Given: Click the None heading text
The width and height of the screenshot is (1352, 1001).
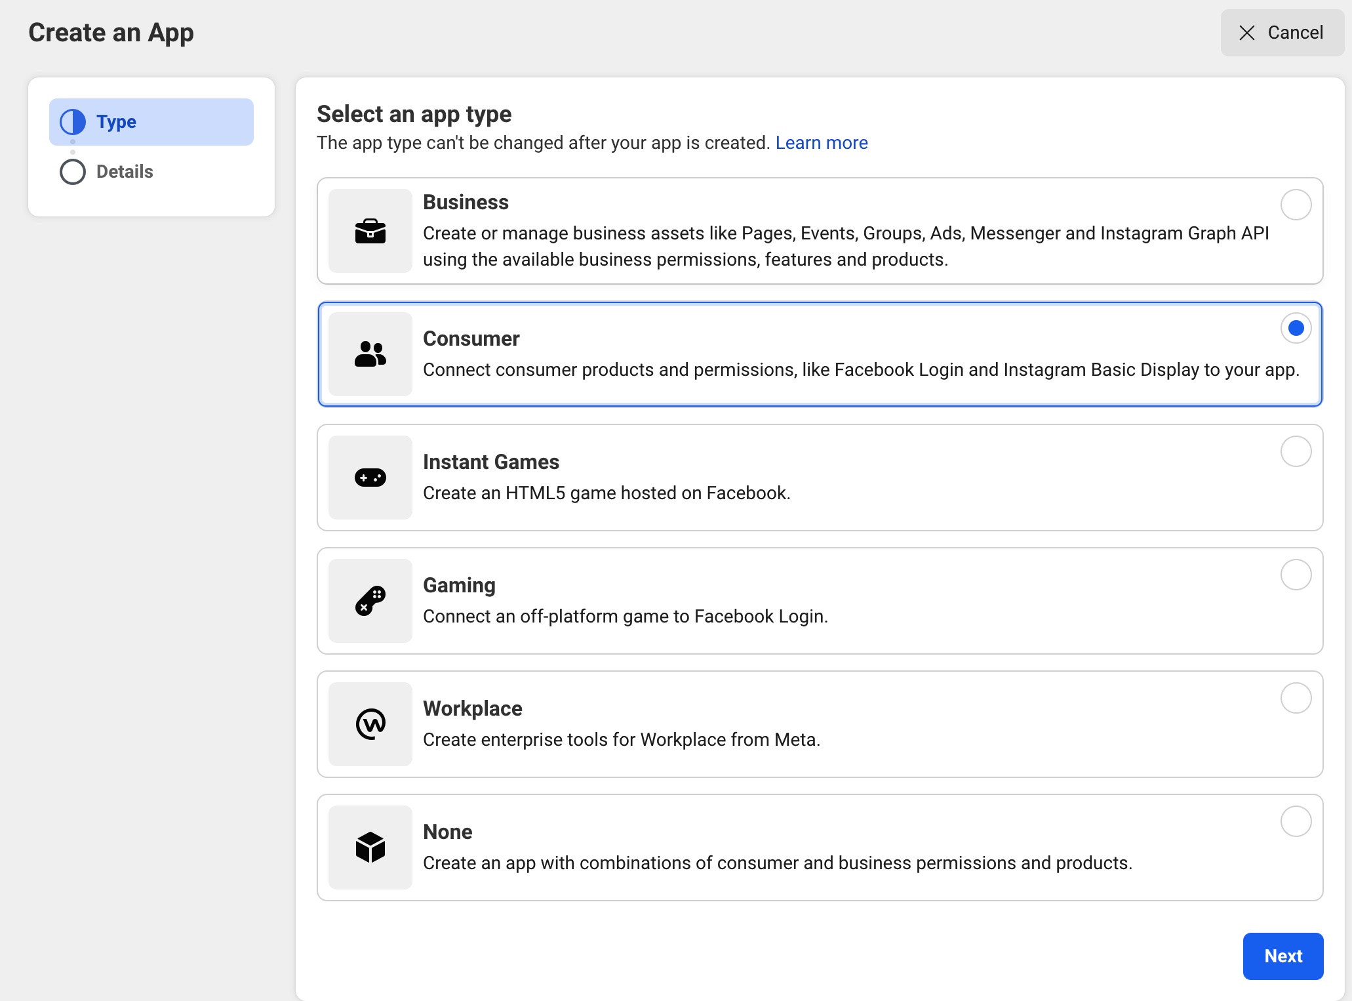Looking at the screenshot, I should [x=448, y=832].
